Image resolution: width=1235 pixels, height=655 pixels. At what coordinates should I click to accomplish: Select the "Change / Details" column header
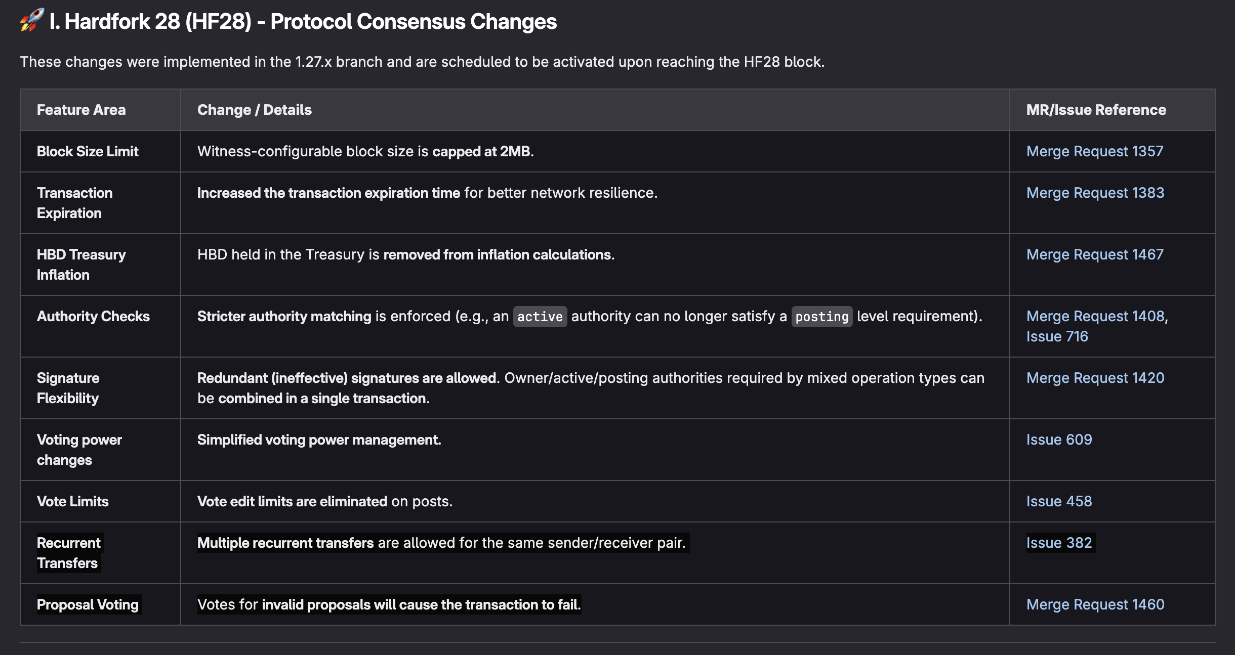(x=254, y=110)
